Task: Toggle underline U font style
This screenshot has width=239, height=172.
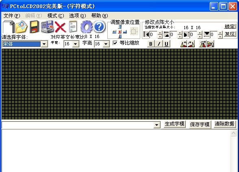Action: coord(167,44)
